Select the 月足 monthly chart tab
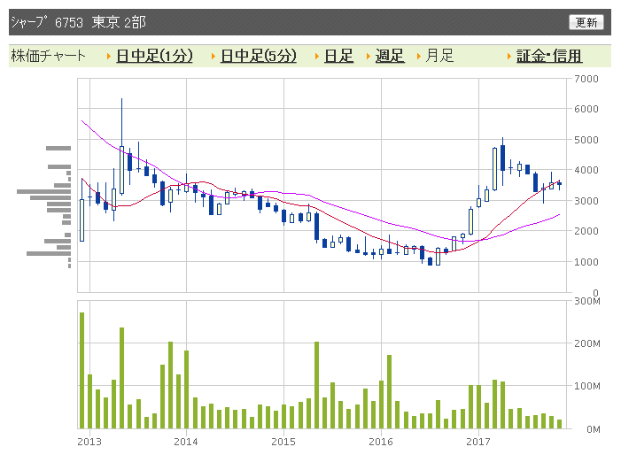This screenshot has width=621, height=470. 439,56
